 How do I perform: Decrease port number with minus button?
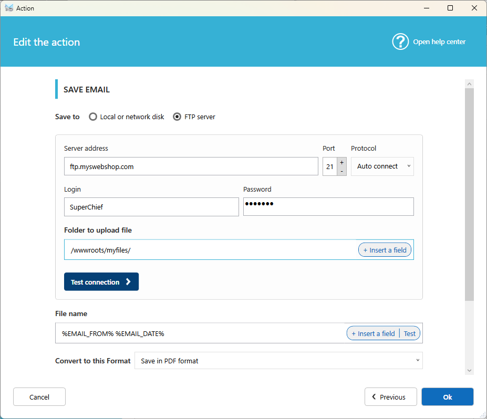pos(341,171)
